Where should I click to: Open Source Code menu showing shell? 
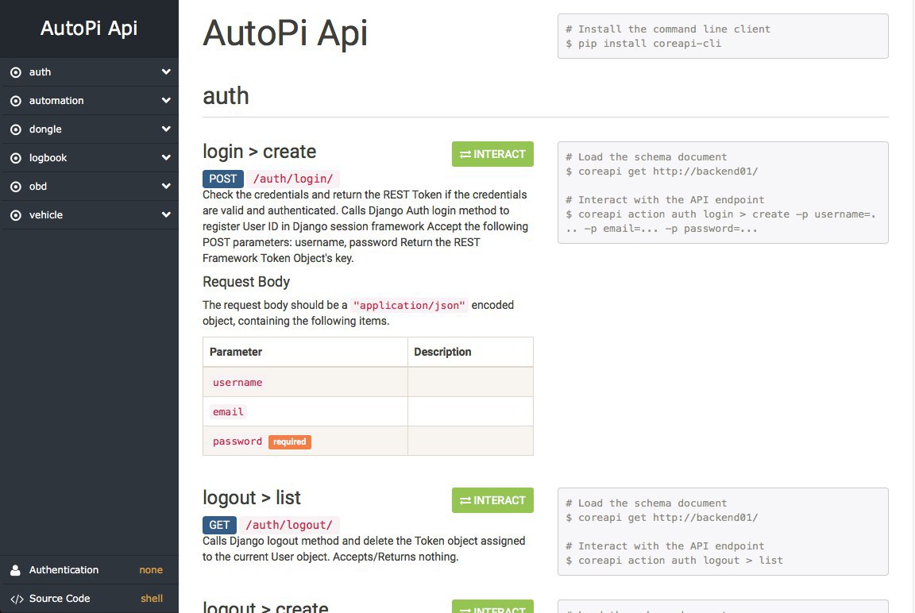click(x=89, y=599)
